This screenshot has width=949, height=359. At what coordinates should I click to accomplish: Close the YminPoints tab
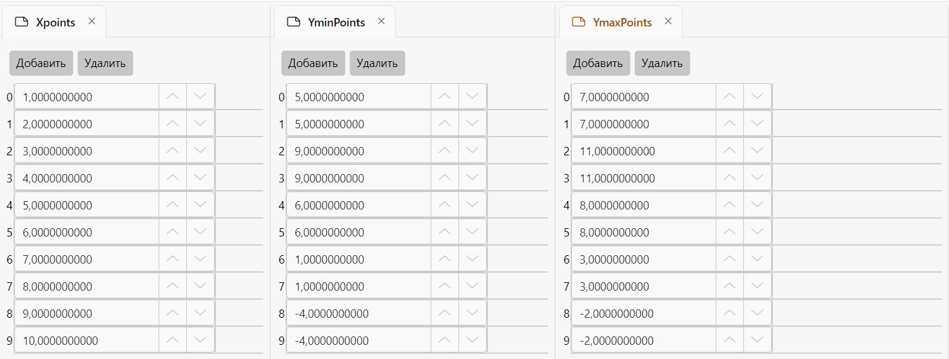point(381,21)
